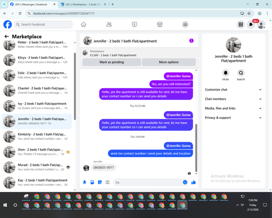
Task: Click the message text field Aa
Action: pyautogui.click(x=148, y=182)
